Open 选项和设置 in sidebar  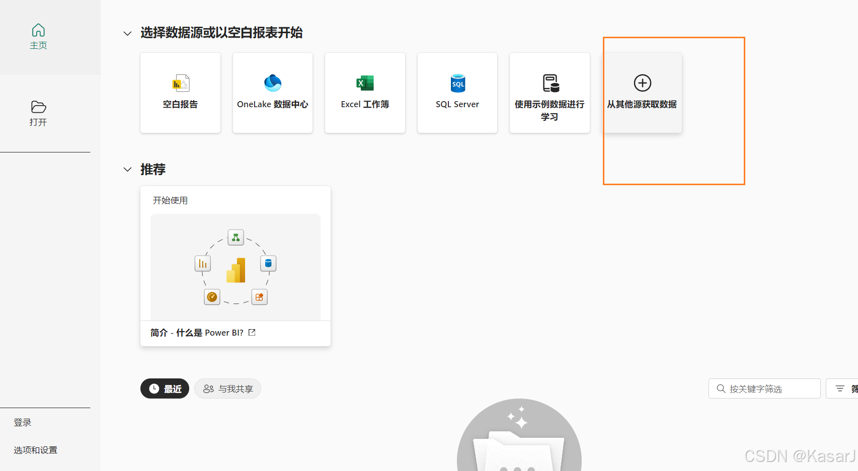(35, 450)
